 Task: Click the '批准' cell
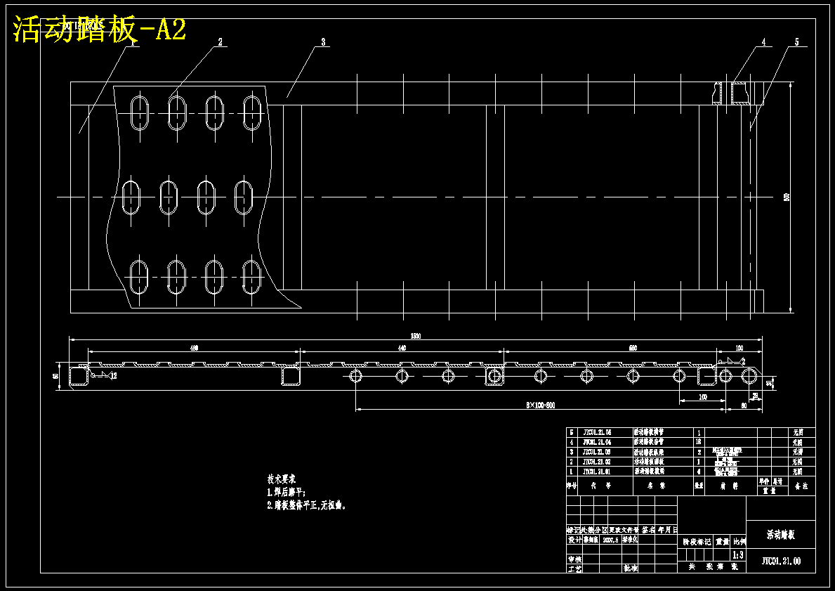(x=631, y=569)
